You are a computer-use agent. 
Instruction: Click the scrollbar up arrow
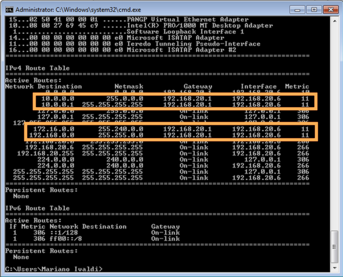tap(335, 21)
